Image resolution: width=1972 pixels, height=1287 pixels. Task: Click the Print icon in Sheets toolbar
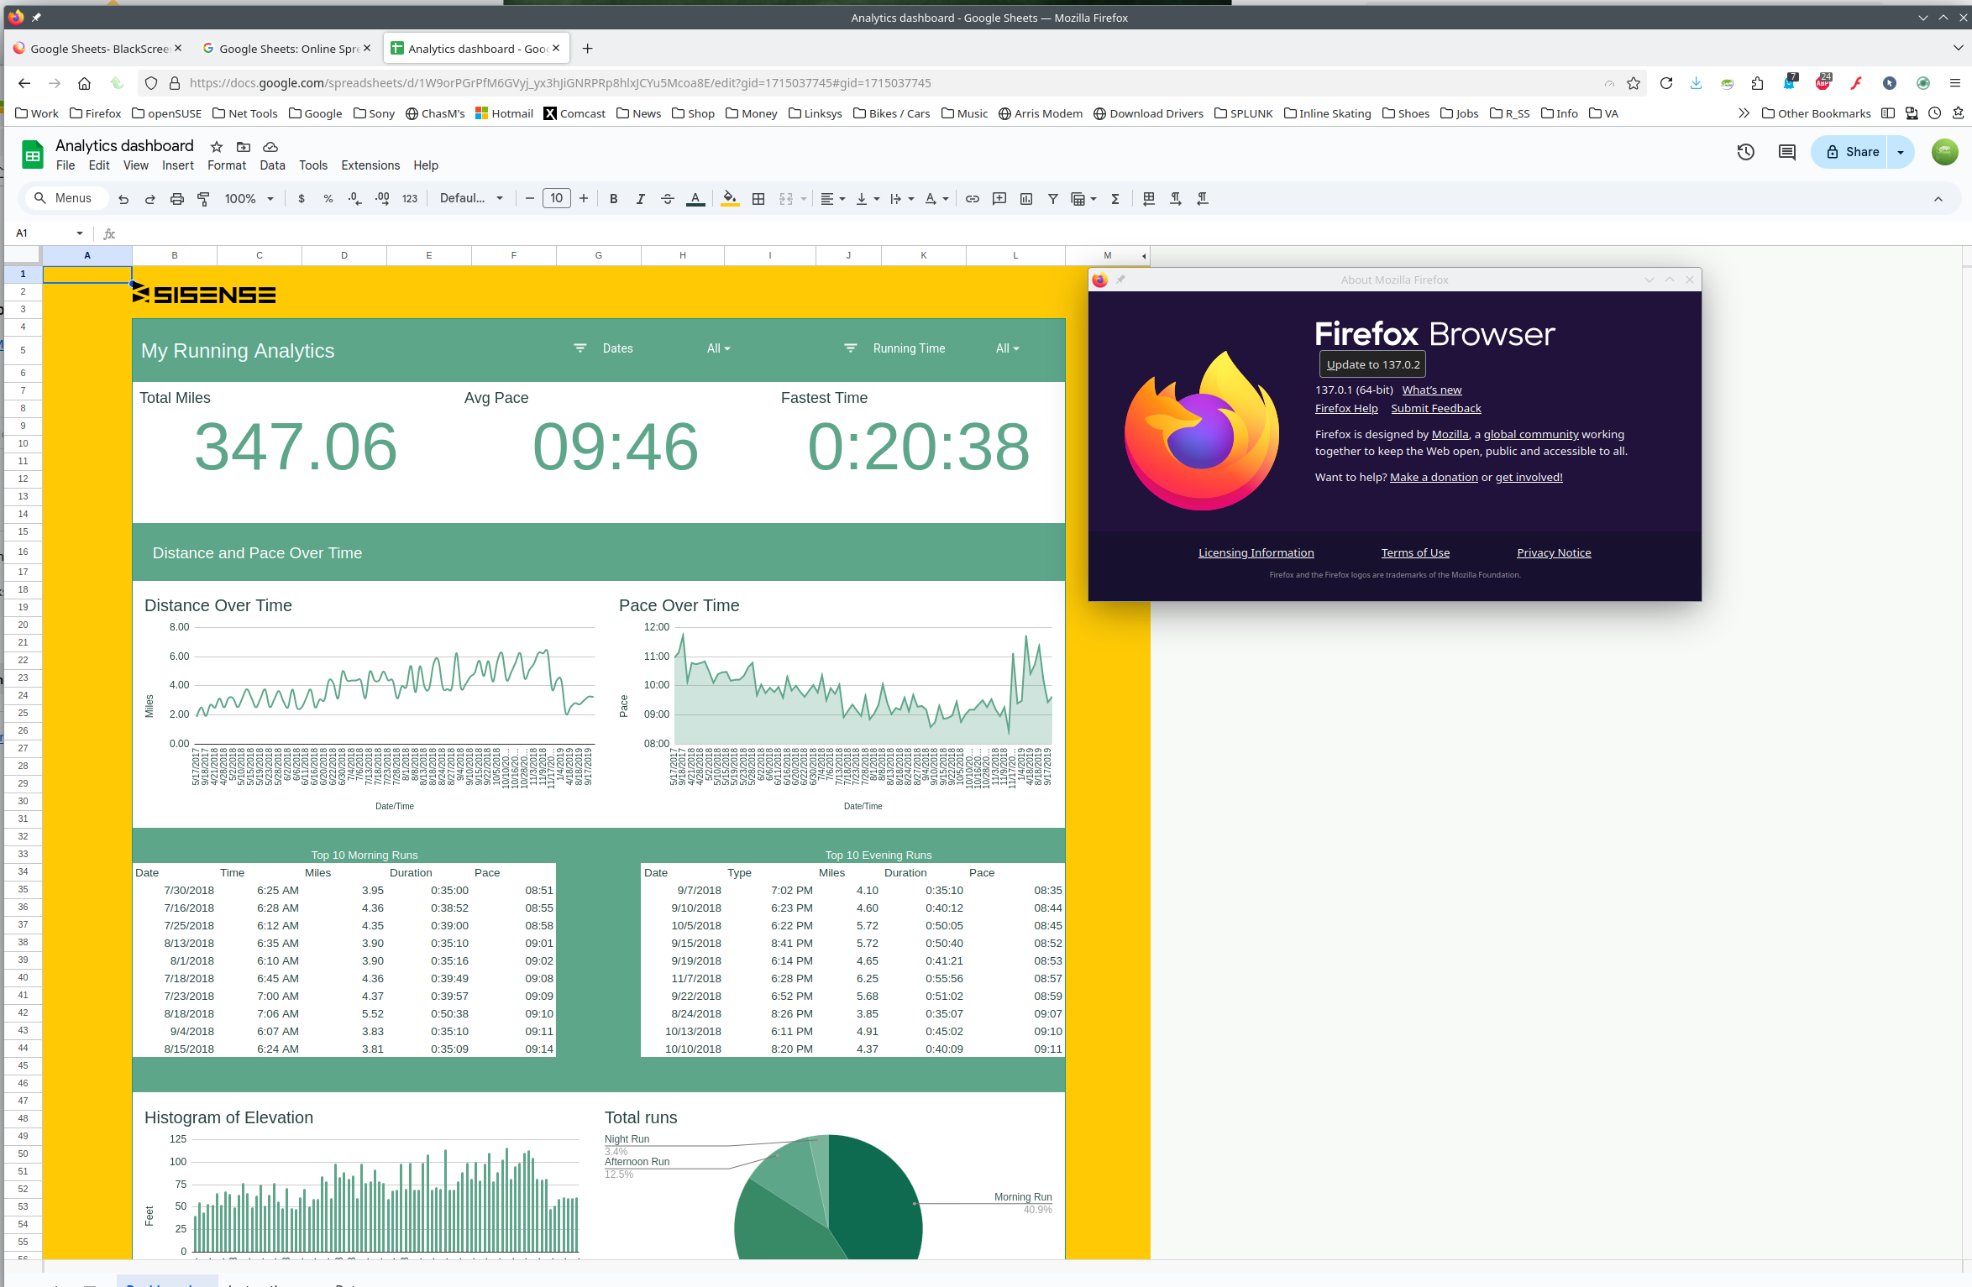177,199
